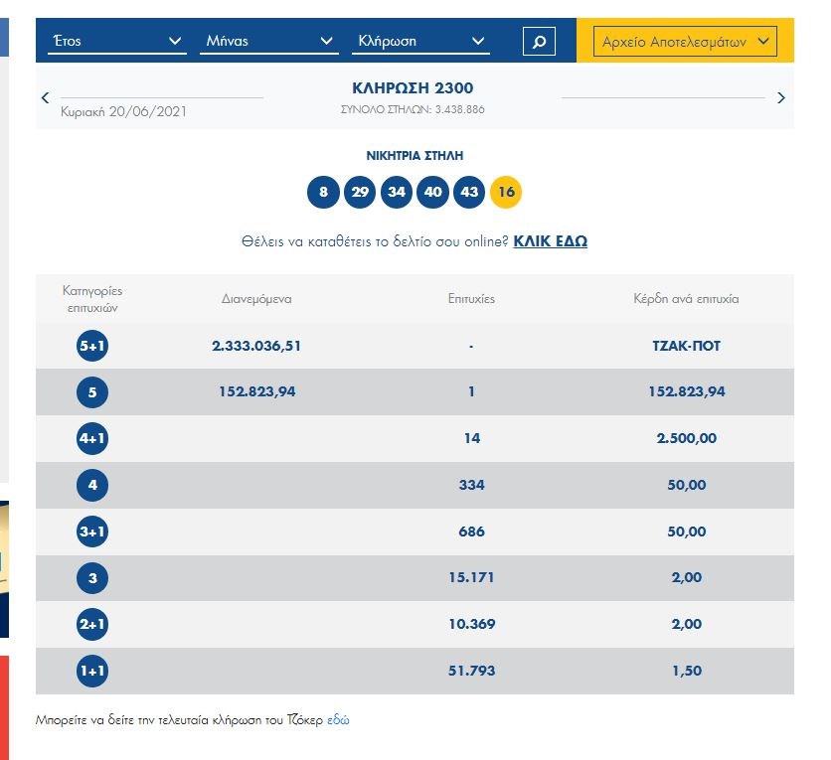Click the ΚΛΙΚ ΕΔΩ online ticket link

pos(550,241)
